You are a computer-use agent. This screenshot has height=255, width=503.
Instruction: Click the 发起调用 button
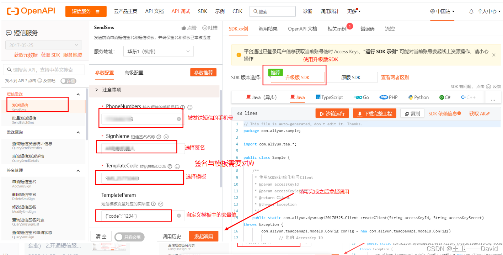tap(204, 237)
